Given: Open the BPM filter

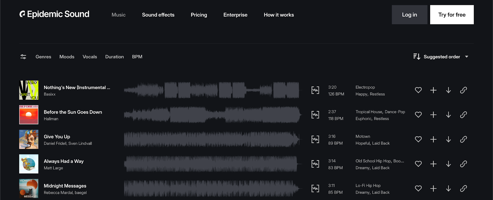Looking at the screenshot, I should [137, 57].
